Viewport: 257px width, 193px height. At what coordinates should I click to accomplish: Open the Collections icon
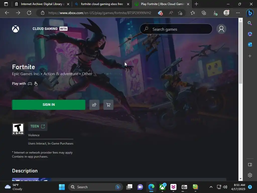(204, 13)
